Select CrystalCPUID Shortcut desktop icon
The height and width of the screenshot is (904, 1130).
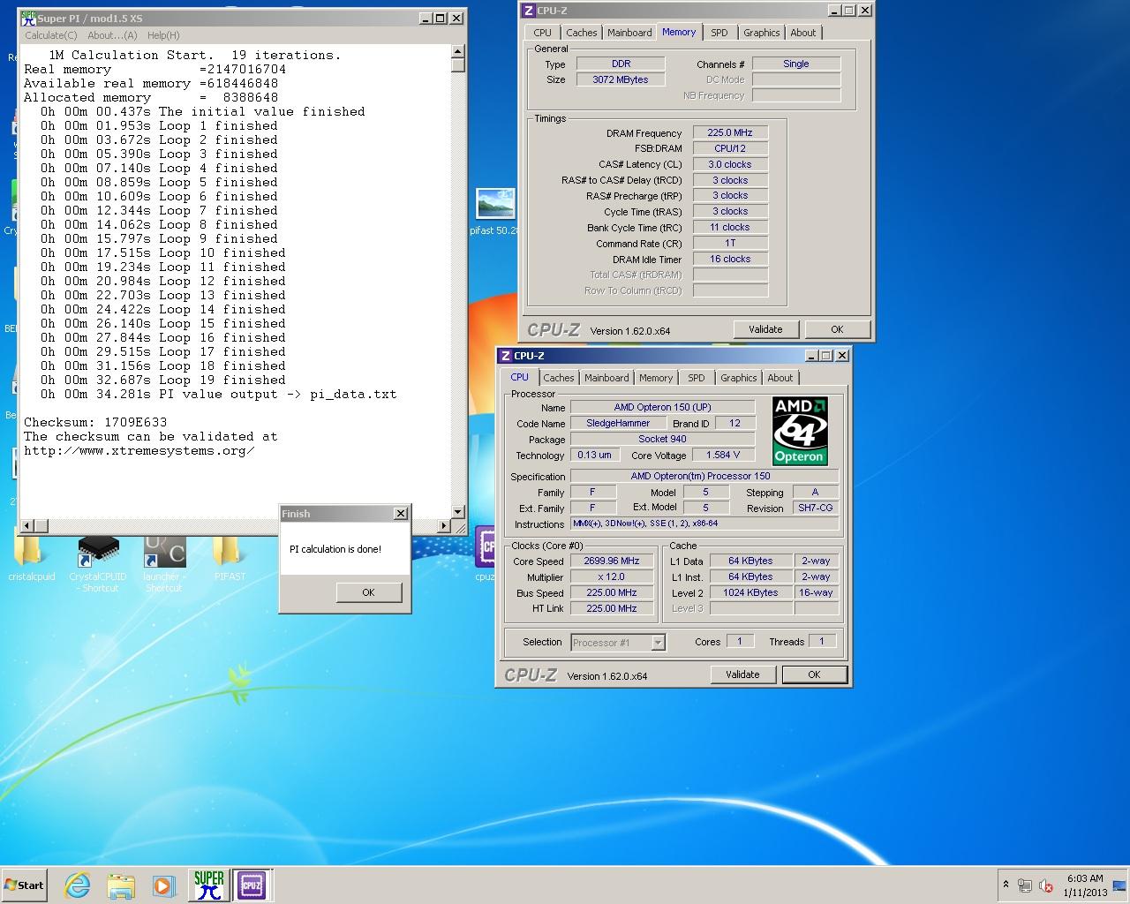(98, 563)
